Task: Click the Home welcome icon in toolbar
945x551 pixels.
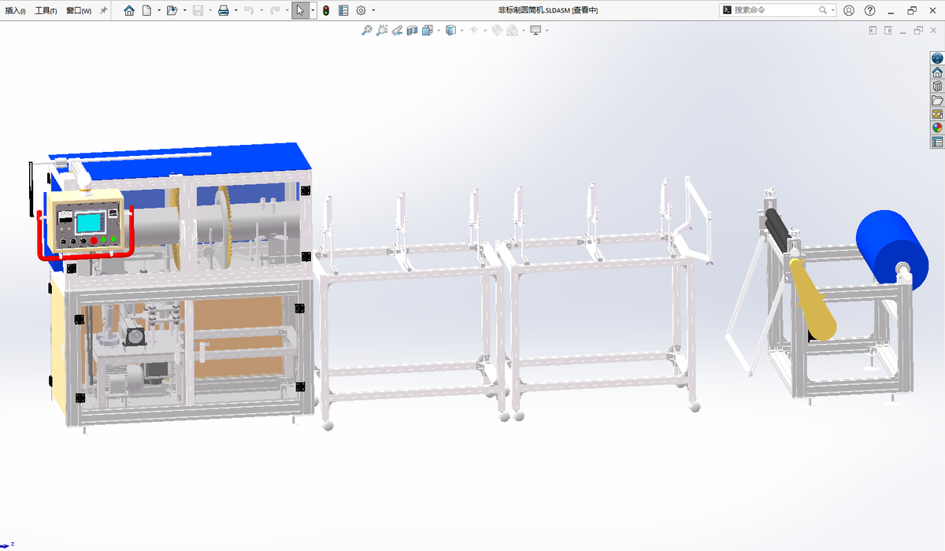Action: point(130,10)
